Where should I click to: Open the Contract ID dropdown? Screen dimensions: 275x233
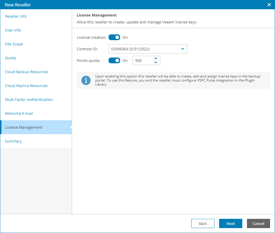[x=148, y=49]
